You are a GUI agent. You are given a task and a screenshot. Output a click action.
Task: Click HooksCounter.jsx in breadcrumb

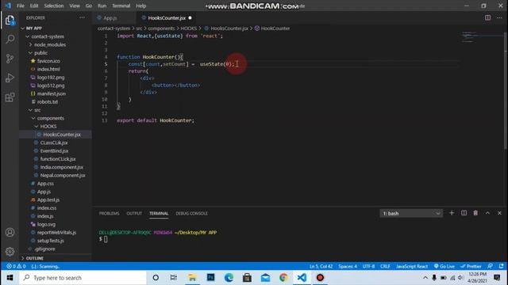coord(229,28)
